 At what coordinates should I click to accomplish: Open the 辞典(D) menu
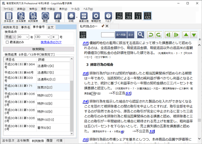tap(21, 9)
